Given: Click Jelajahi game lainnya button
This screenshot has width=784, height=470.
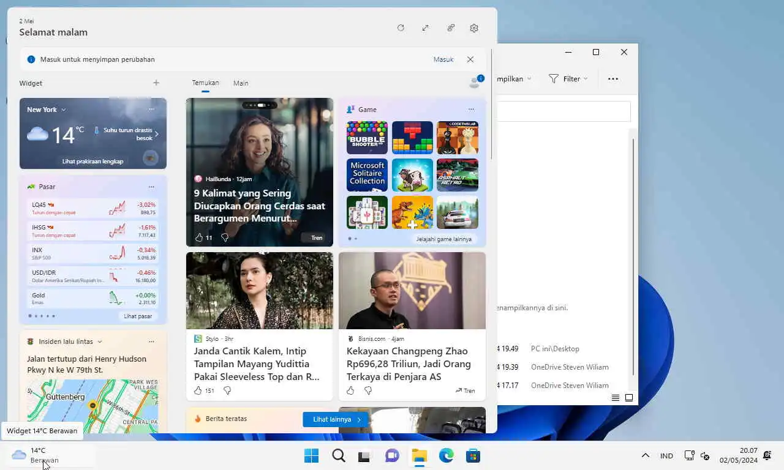Looking at the screenshot, I should (x=444, y=239).
